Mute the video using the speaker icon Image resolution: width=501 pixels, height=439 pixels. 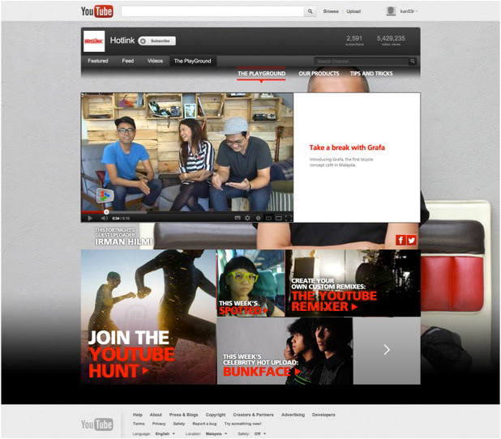click(x=104, y=218)
